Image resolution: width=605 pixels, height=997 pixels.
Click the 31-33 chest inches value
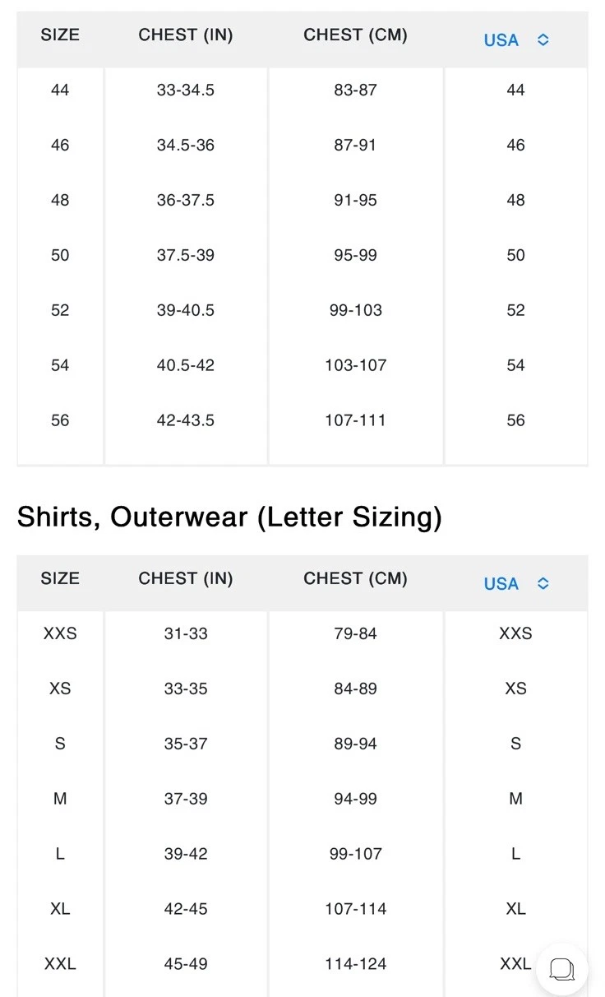click(186, 633)
